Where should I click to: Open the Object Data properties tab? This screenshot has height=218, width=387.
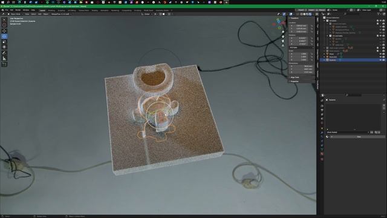(x=322, y=150)
